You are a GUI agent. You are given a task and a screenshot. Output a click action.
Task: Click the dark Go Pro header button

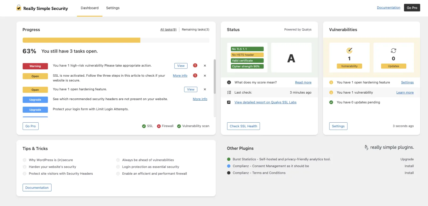(412, 8)
